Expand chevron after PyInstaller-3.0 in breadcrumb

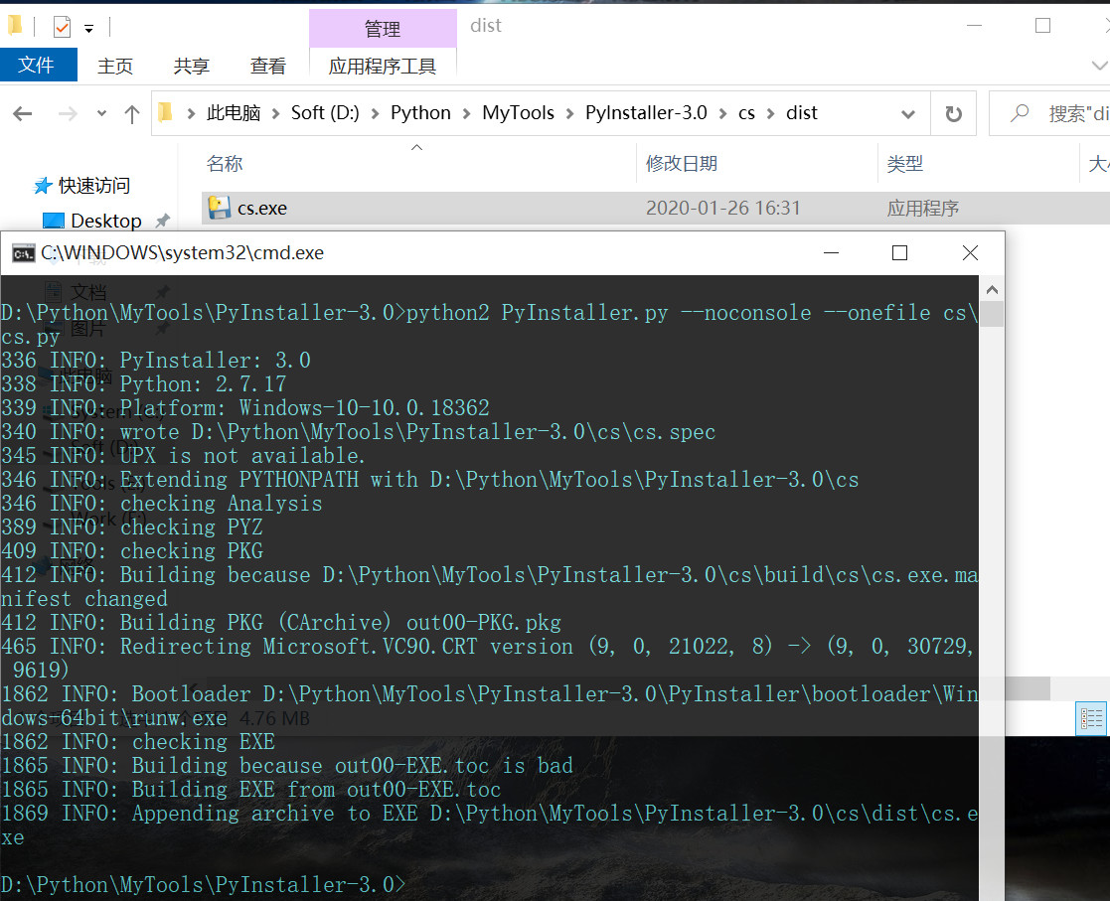[722, 113]
